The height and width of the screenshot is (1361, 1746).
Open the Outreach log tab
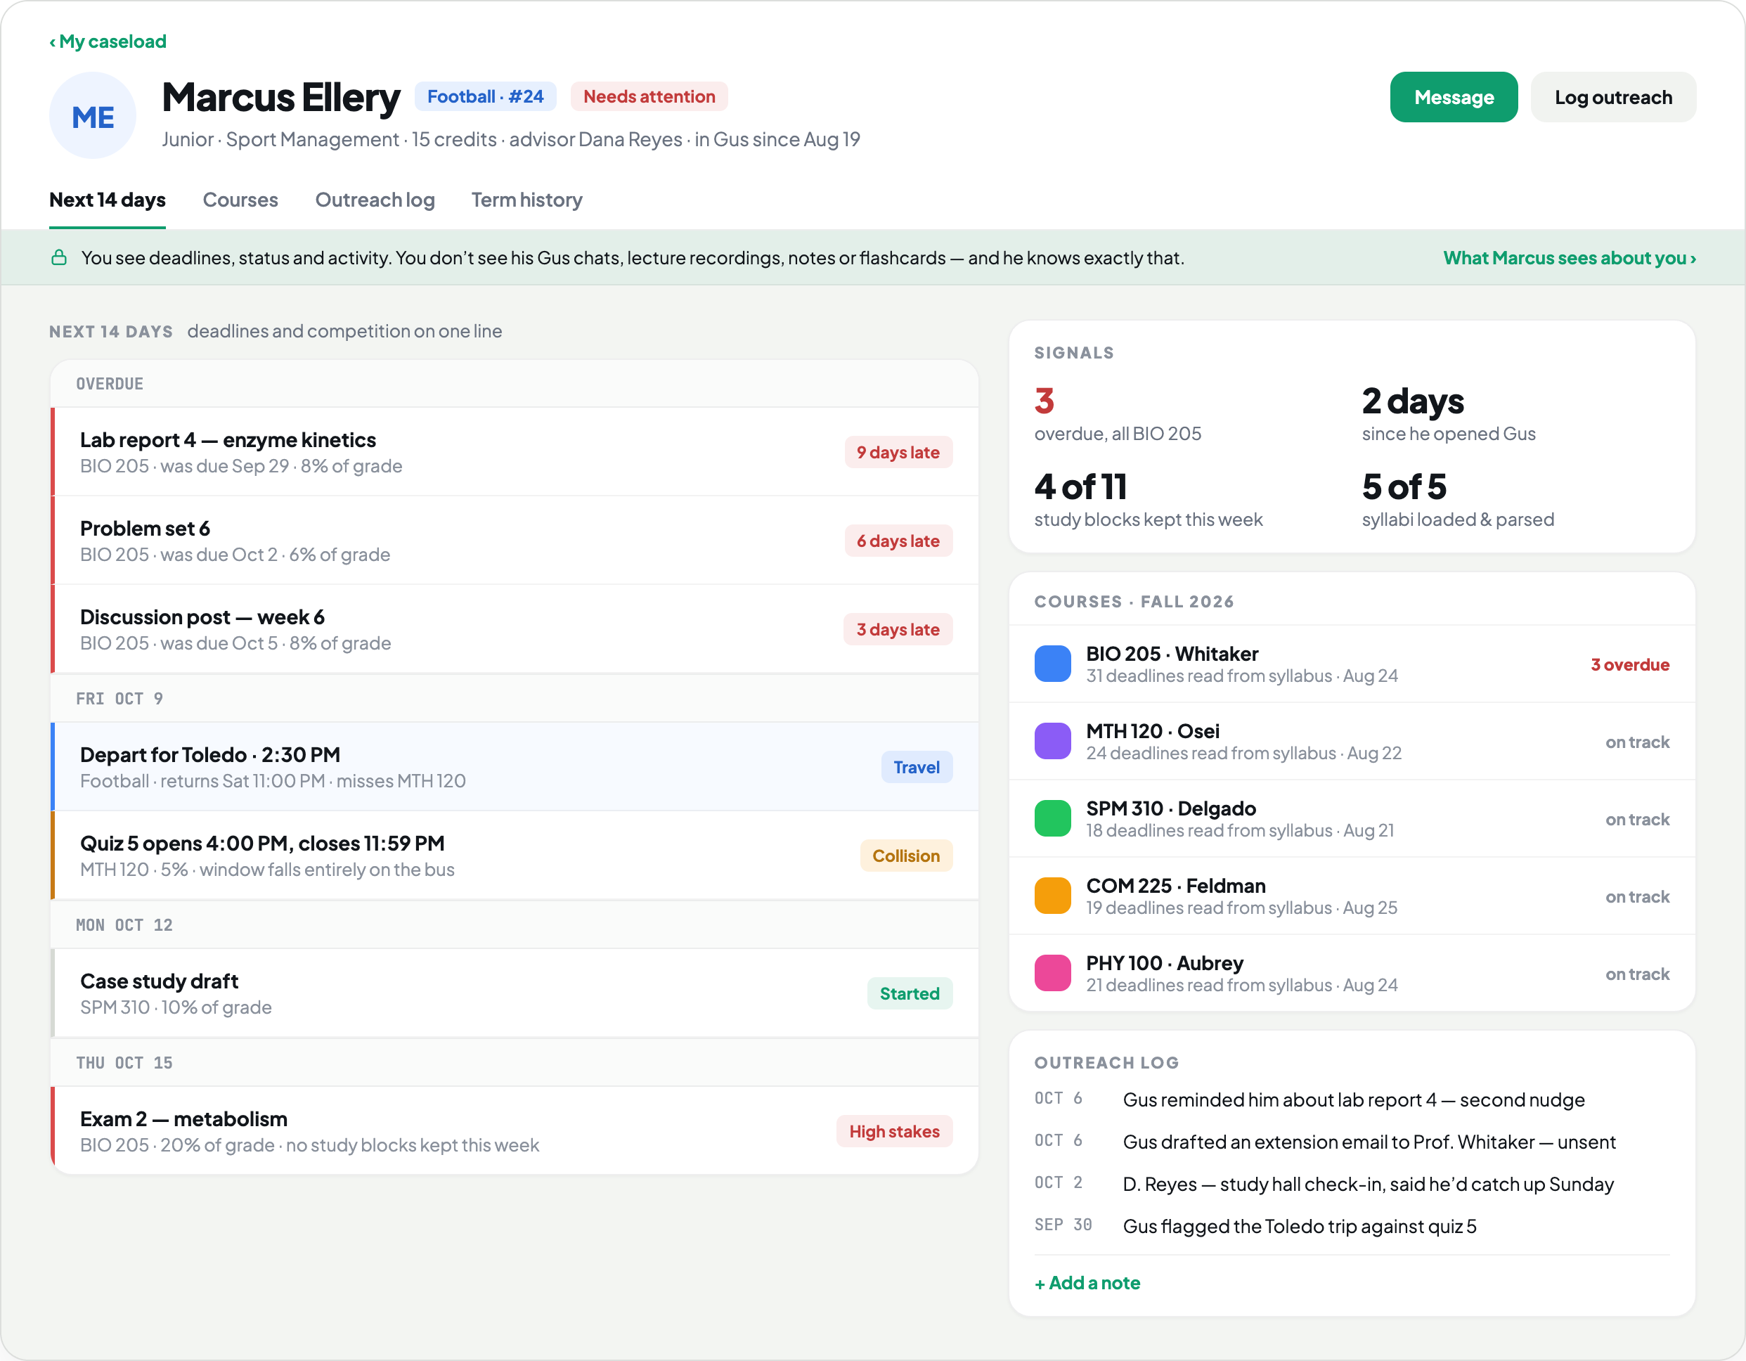375,200
